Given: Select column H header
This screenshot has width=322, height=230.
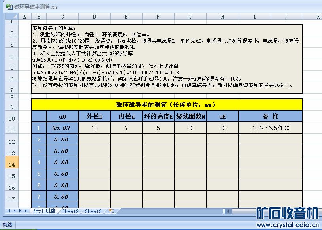Looking at the screenshot, I should [x=223, y=17].
